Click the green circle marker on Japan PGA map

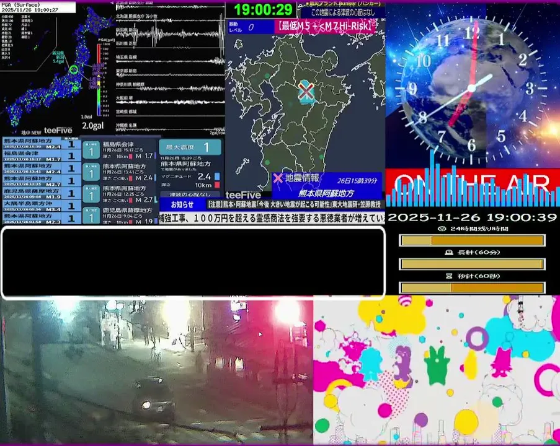pos(74,69)
